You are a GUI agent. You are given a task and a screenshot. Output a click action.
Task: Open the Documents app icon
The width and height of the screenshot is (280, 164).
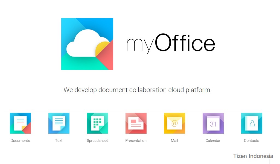(20, 123)
